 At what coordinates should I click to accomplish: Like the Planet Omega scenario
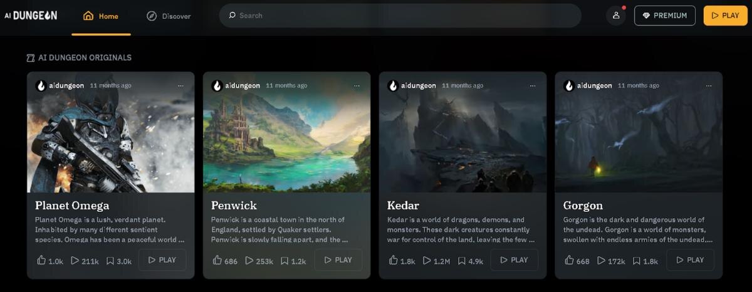41,260
